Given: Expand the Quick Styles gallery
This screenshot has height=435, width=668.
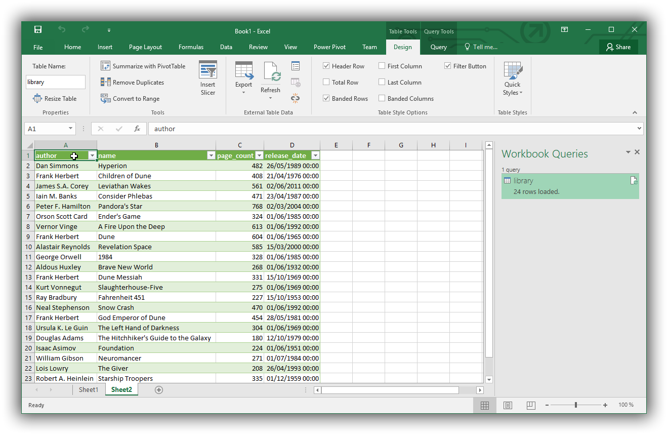Looking at the screenshot, I should (x=513, y=78).
